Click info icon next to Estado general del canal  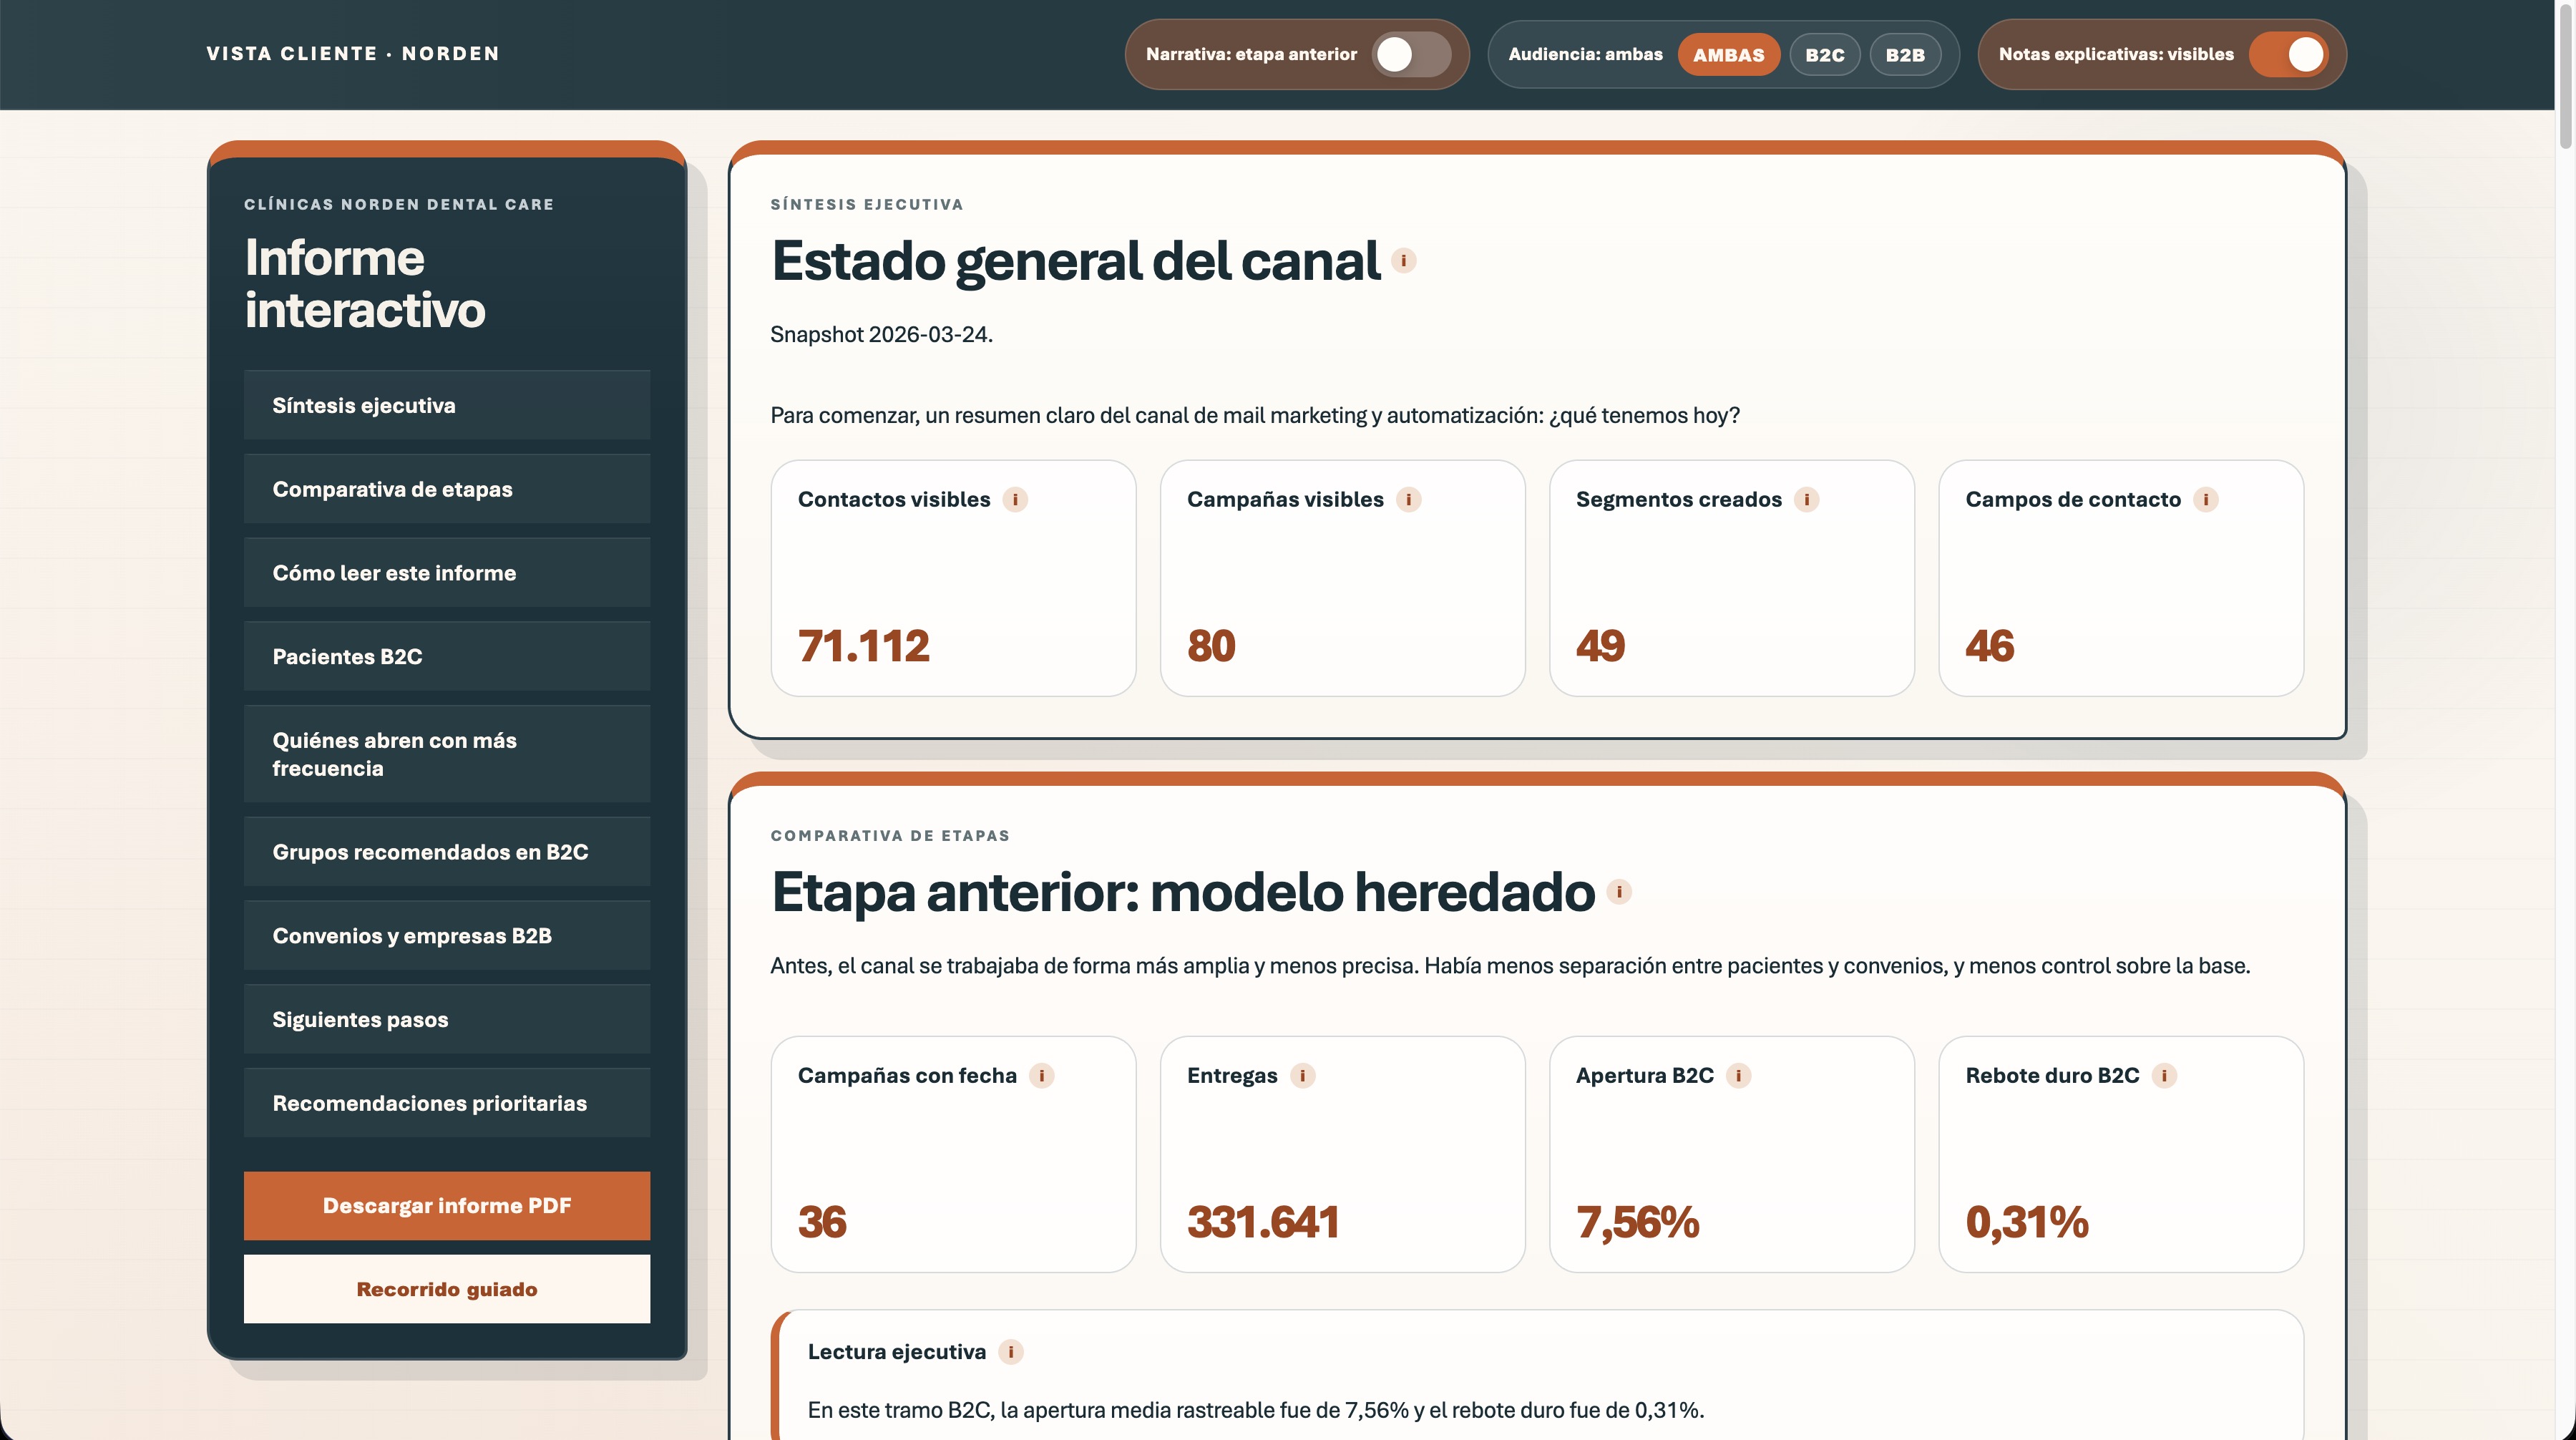(1403, 261)
